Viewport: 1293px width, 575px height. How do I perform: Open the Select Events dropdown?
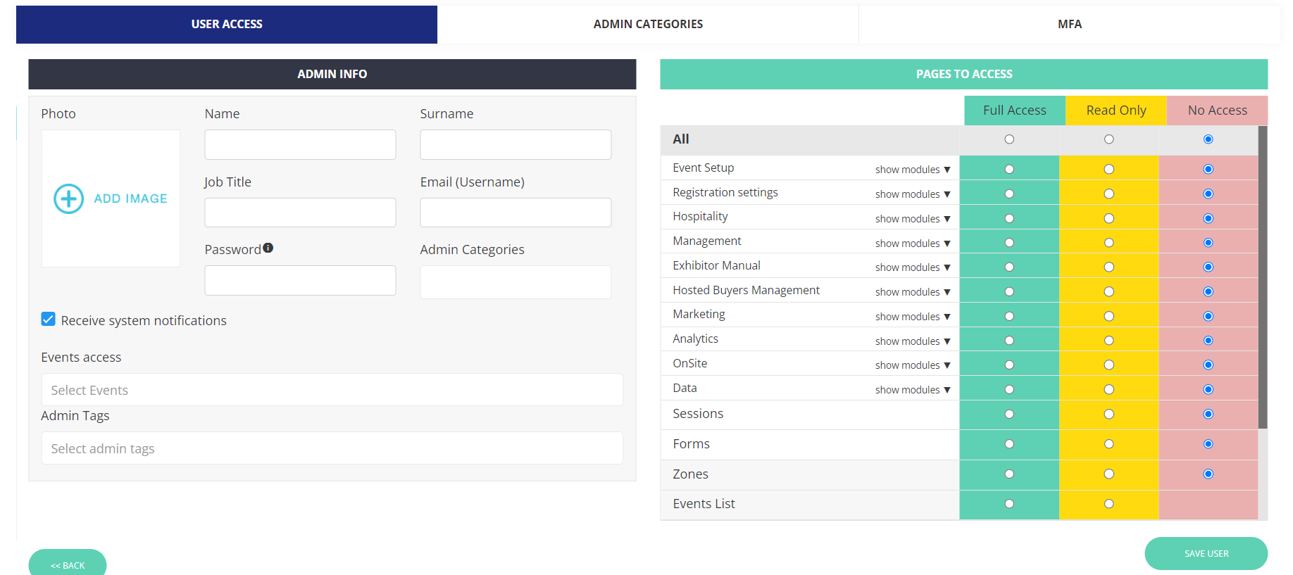click(332, 390)
